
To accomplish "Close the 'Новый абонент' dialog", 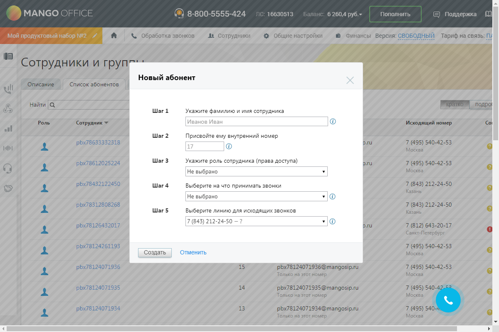I will point(350,80).
